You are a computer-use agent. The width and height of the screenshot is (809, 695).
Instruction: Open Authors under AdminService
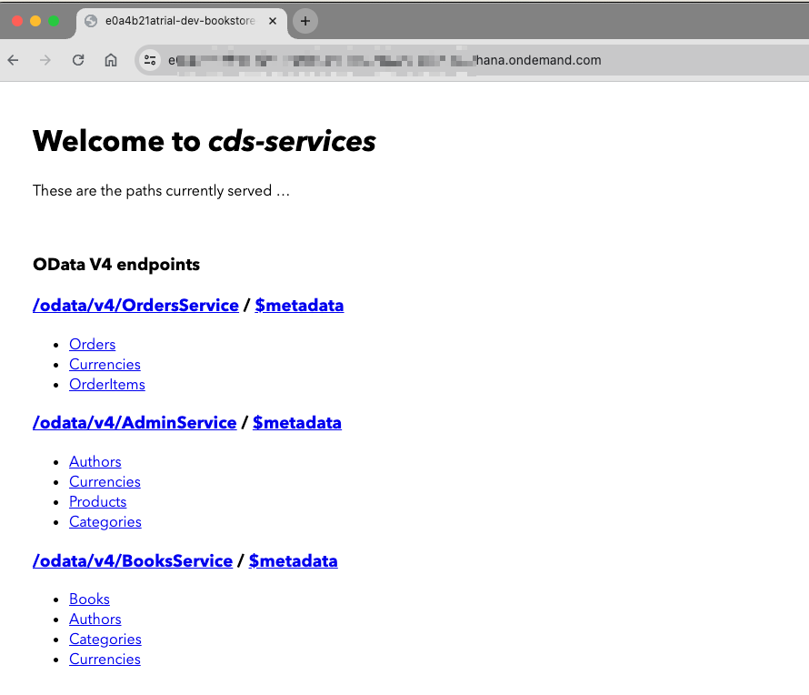click(x=95, y=461)
